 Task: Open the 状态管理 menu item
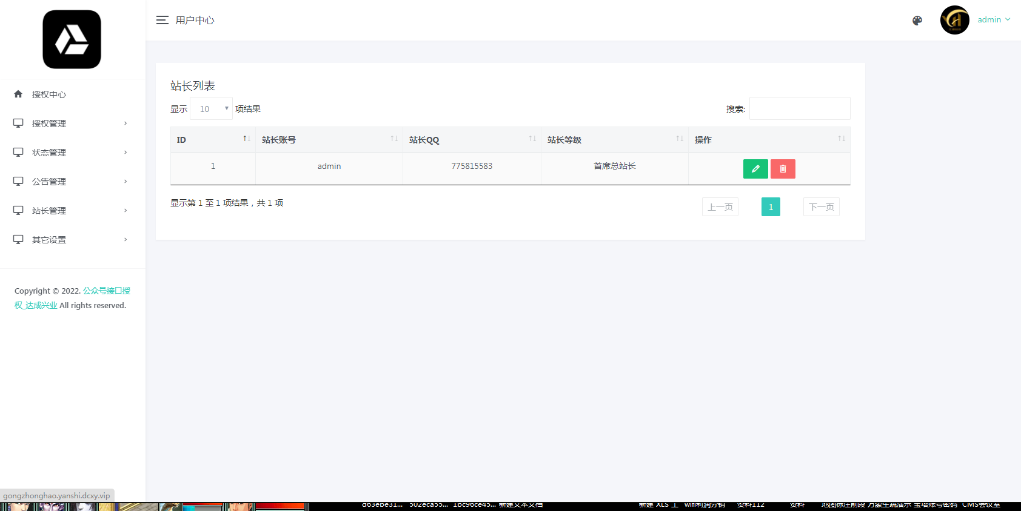click(x=70, y=153)
